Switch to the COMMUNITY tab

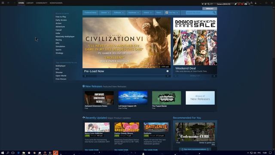42,3
